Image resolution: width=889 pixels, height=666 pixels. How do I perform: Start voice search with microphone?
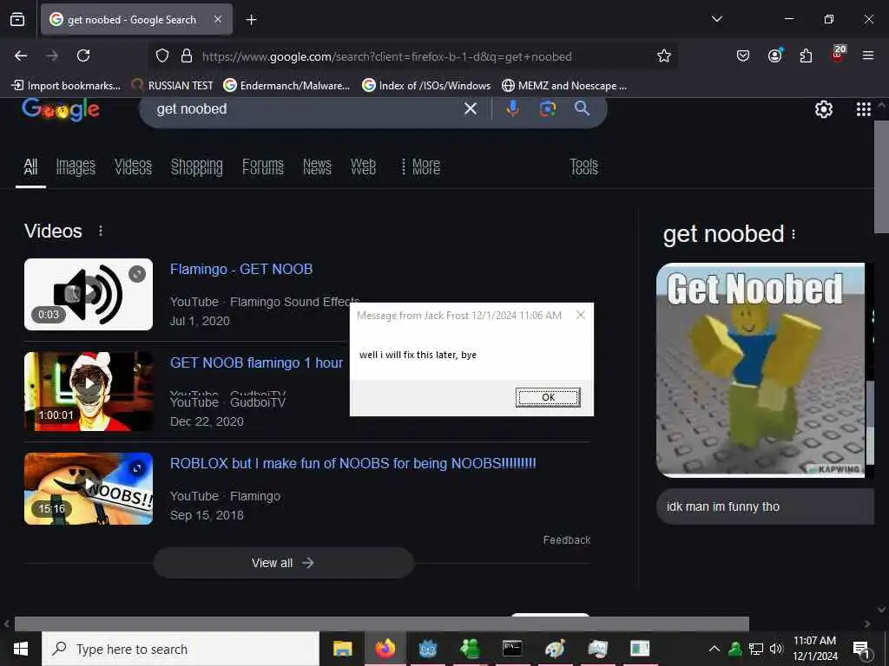click(x=512, y=108)
